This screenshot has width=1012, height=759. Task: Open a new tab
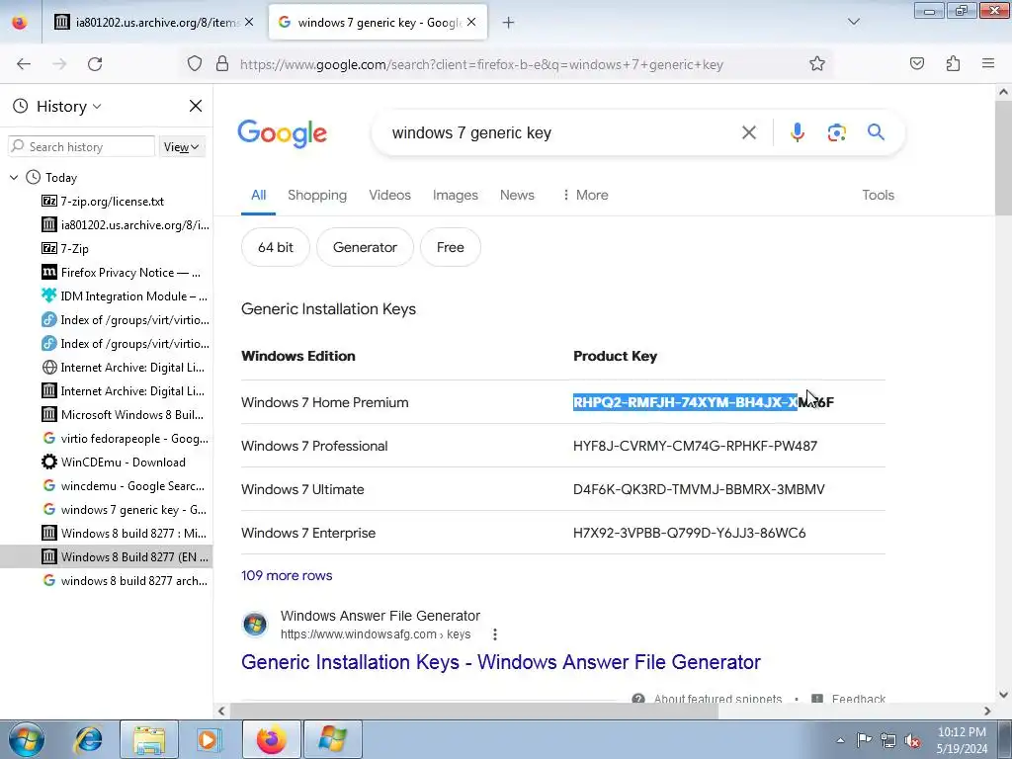(x=509, y=23)
